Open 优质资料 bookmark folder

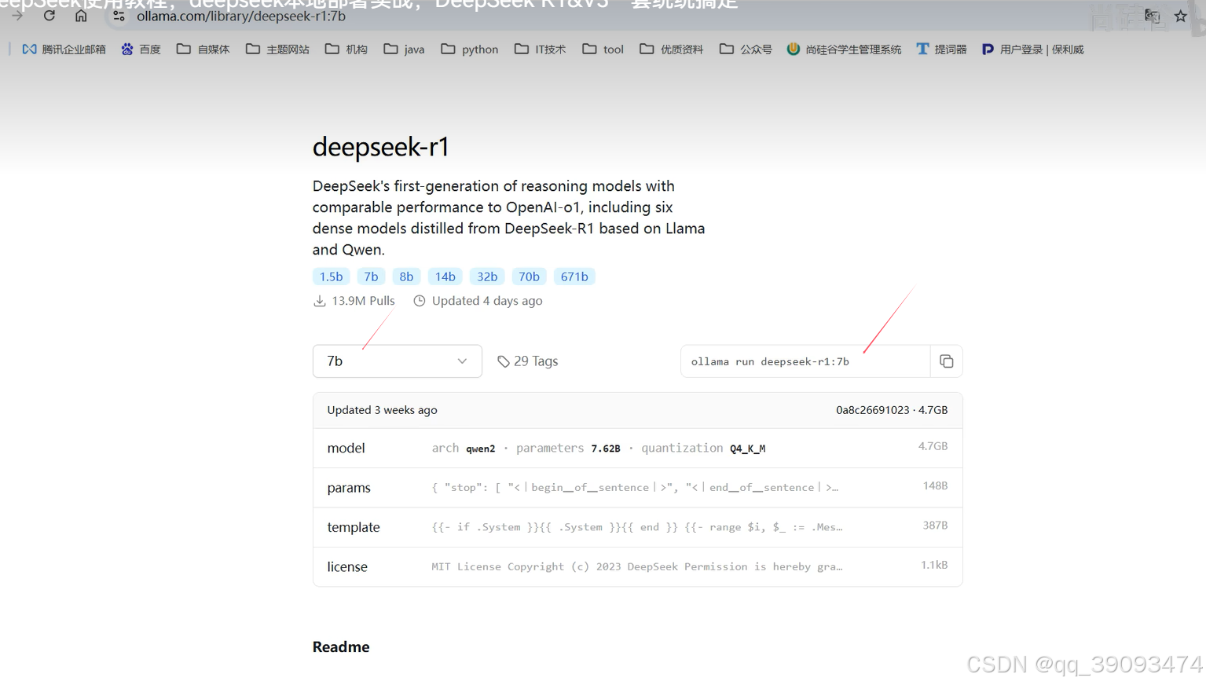672,49
